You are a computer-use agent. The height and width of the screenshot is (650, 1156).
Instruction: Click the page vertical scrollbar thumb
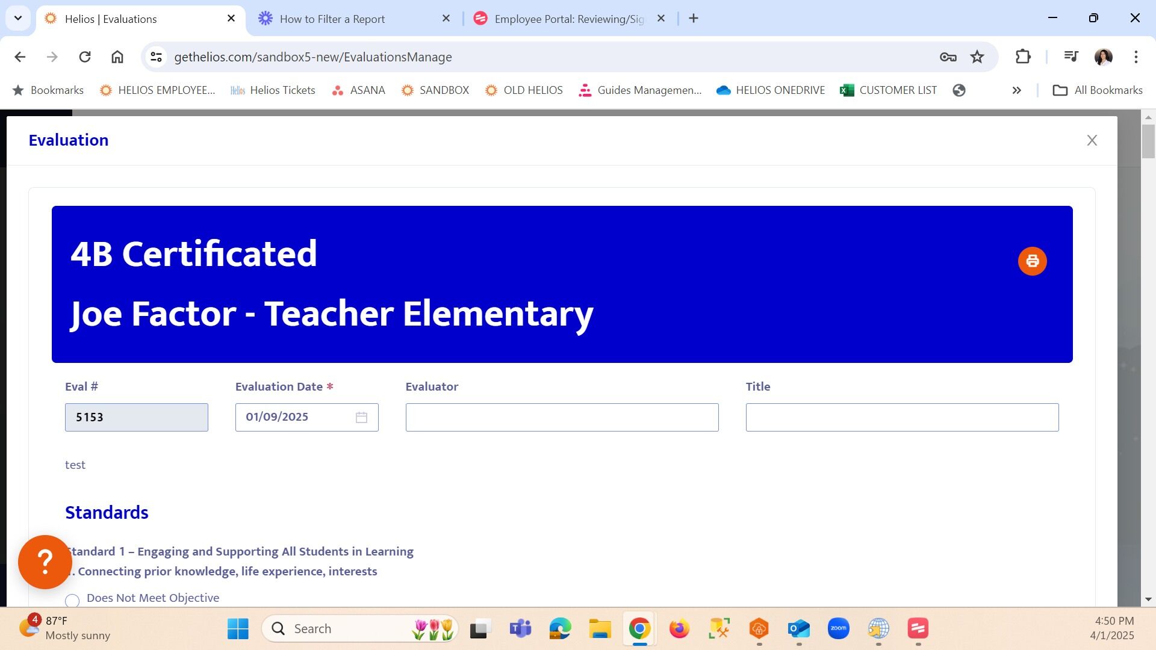(x=1148, y=141)
